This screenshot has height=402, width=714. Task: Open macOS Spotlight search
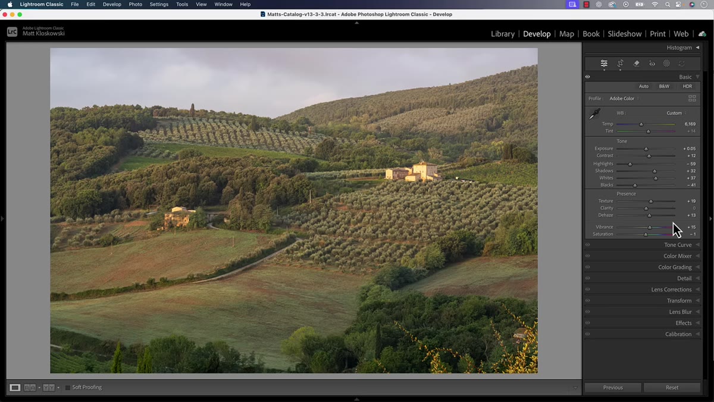pos(668,4)
